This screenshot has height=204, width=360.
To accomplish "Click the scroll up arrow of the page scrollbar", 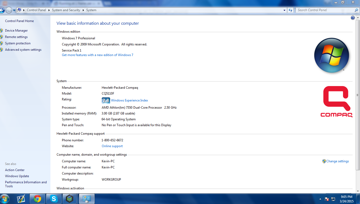I will pos(358,17).
